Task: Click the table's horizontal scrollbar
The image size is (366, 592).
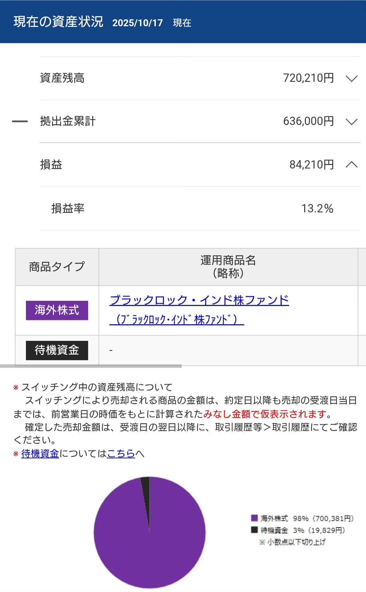Action: pyautogui.click(x=91, y=366)
